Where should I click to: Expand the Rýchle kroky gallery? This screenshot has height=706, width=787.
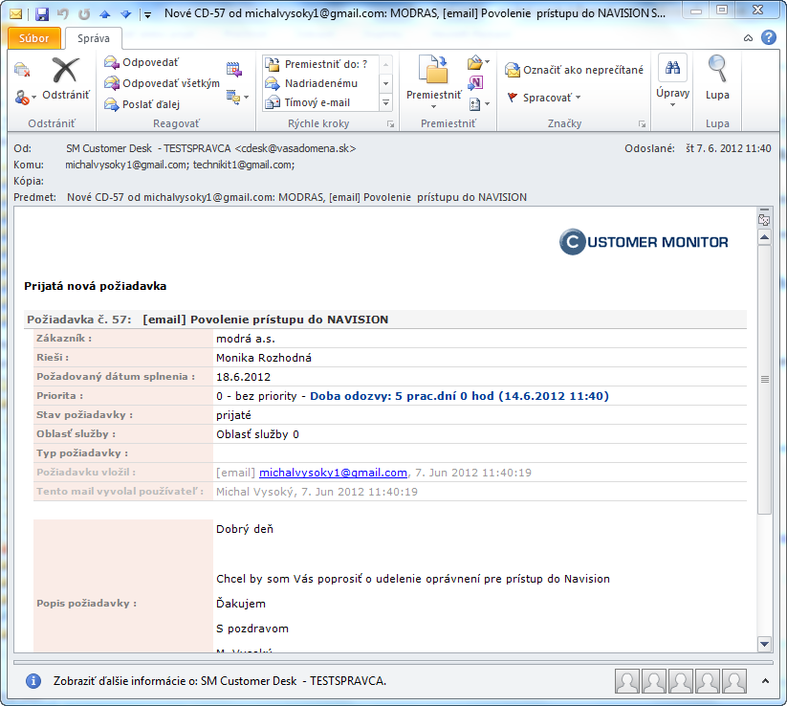click(385, 103)
